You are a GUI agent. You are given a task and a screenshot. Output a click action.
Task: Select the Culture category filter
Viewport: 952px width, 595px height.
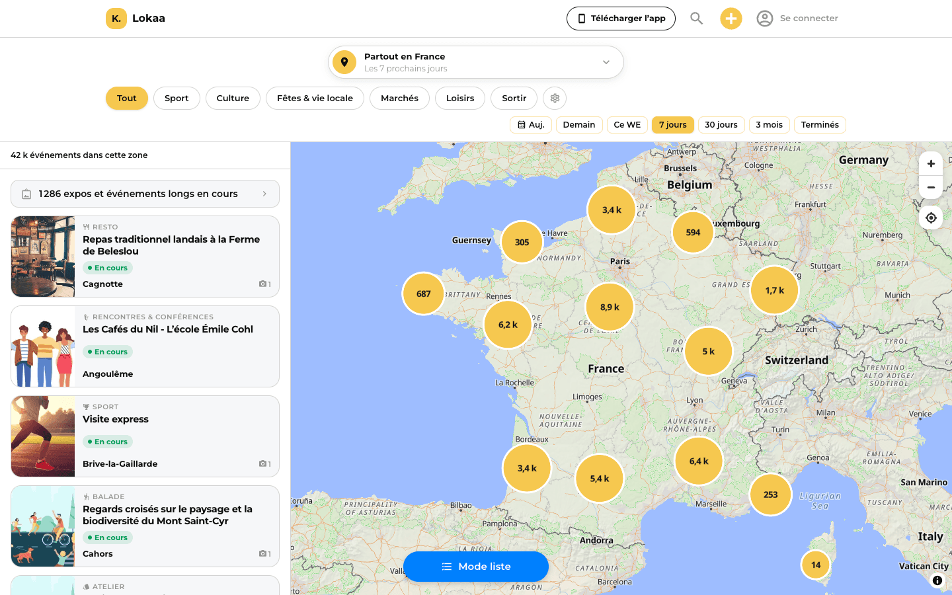pos(233,99)
